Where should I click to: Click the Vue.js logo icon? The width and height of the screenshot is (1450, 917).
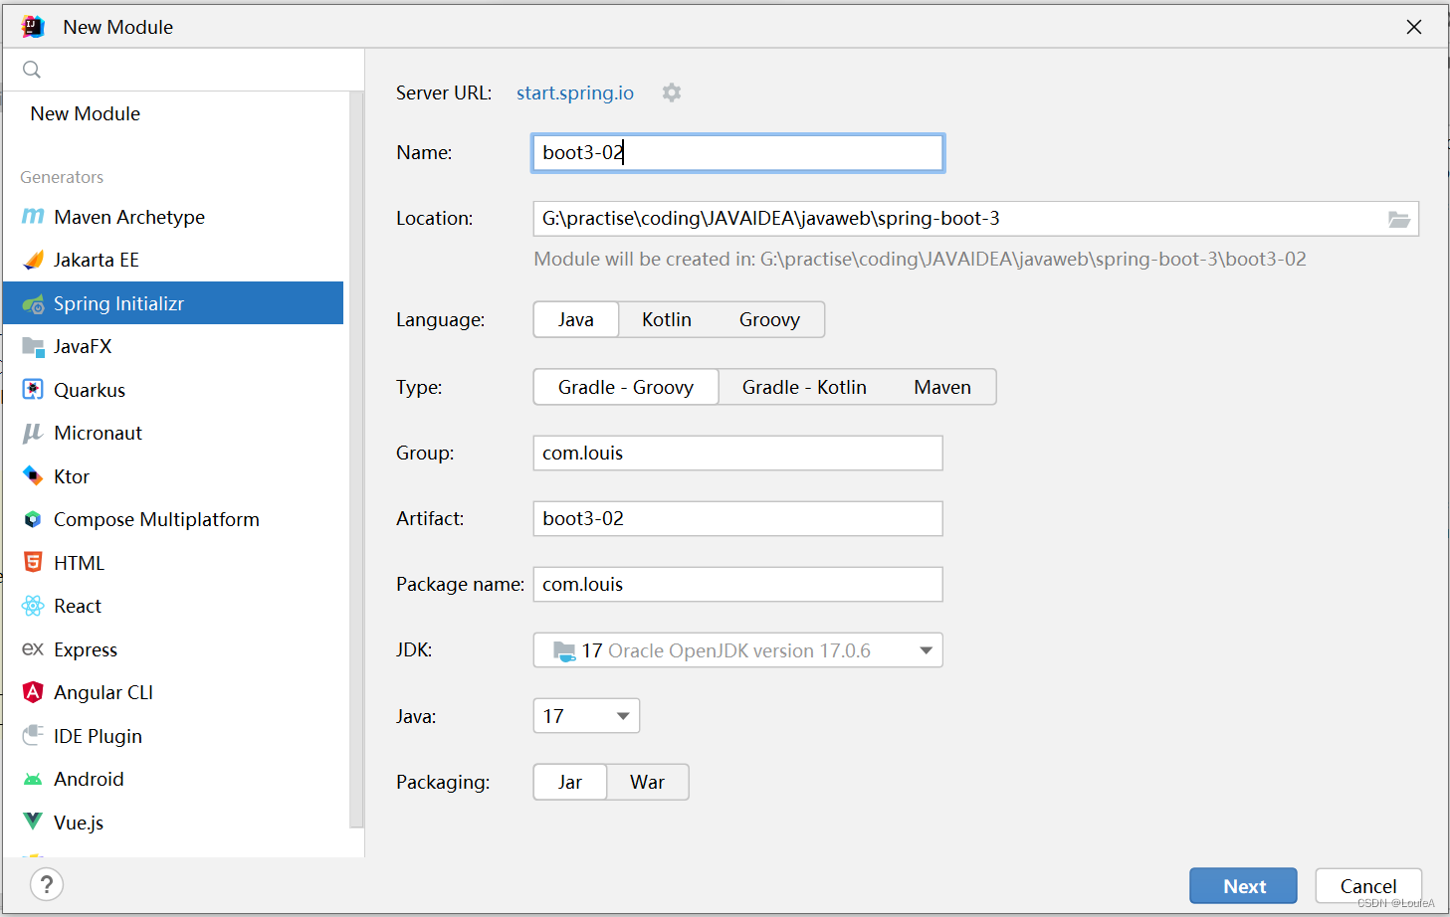click(33, 822)
